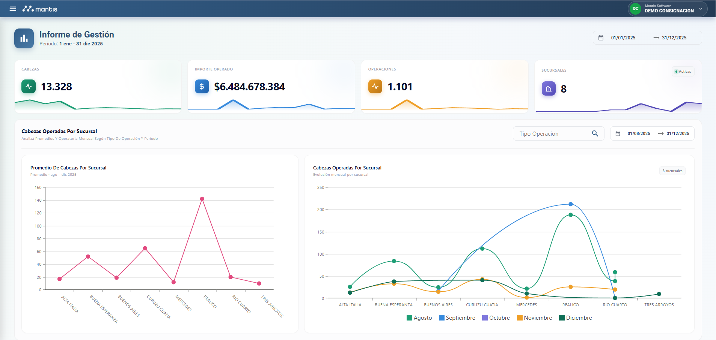The height and width of the screenshot is (340, 716).
Task: Click the ALTA ITALIA point on promedio chart
Action: click(59, 279)
